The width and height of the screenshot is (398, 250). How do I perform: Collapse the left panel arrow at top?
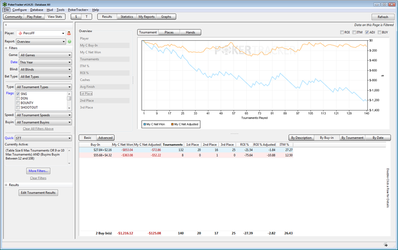point(6,25)
